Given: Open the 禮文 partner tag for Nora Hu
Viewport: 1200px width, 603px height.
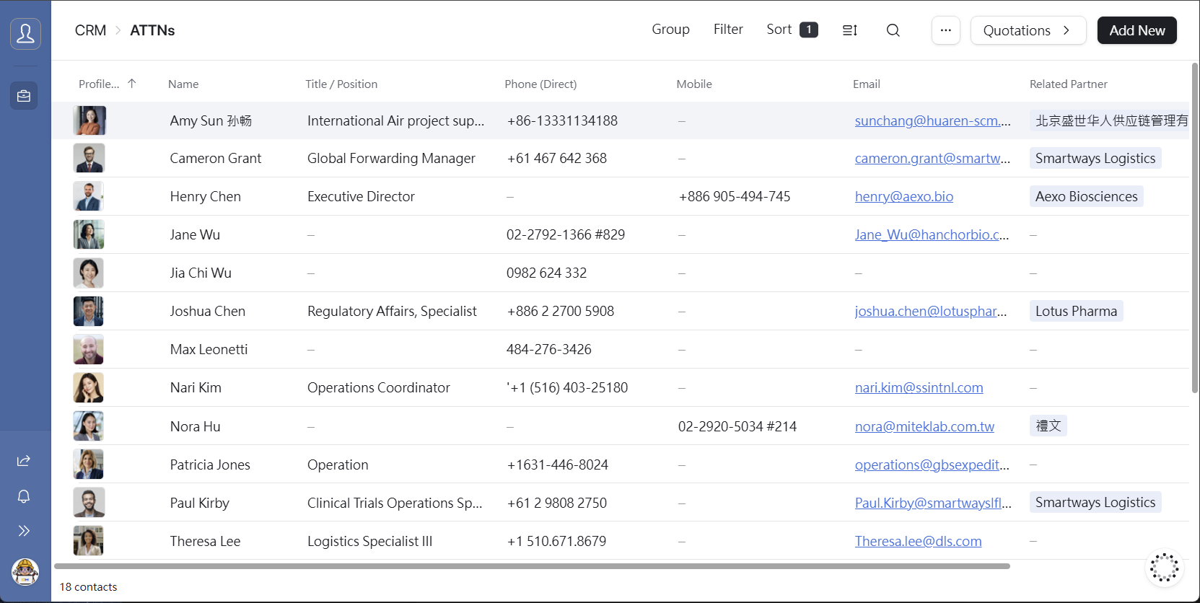Looking at the screenshot, I should 1048,426.
